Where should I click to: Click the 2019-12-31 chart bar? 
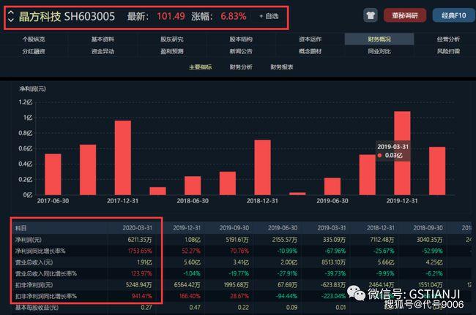click(402, 153)
